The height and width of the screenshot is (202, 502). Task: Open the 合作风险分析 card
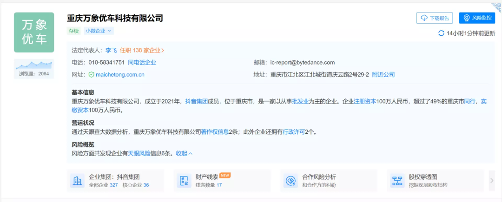pyautogui.click(x=329, y=181)
